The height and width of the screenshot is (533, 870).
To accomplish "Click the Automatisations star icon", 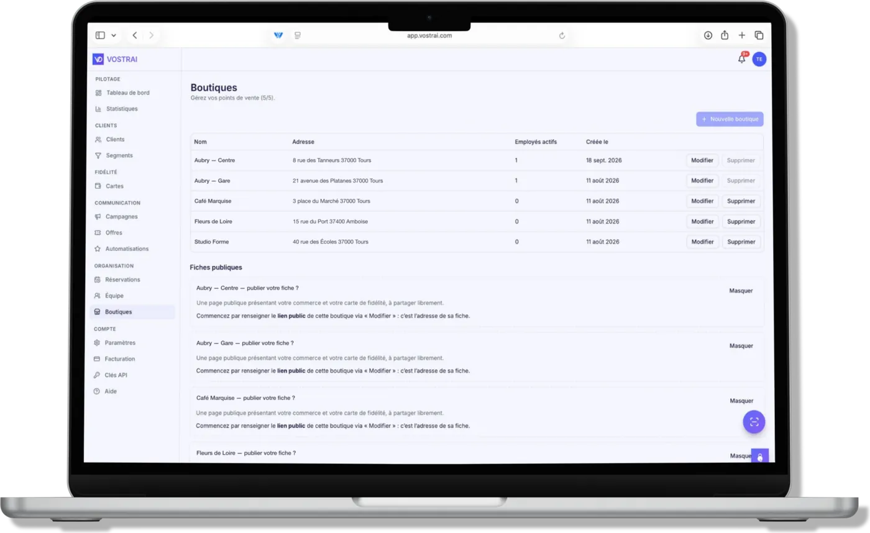I will pos(98,248).
